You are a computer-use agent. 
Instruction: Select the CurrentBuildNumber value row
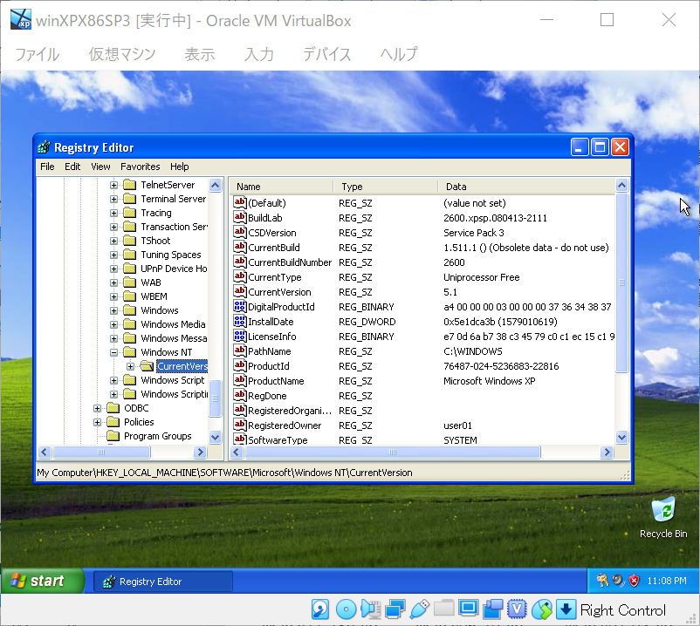(422, 262)
